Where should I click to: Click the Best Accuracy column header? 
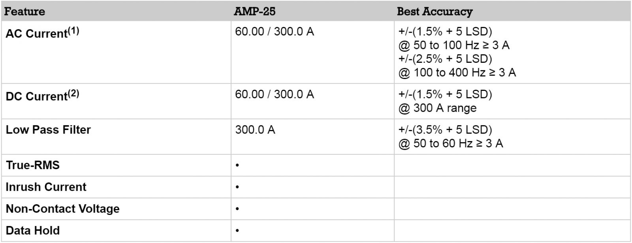(x=434, y=11)
